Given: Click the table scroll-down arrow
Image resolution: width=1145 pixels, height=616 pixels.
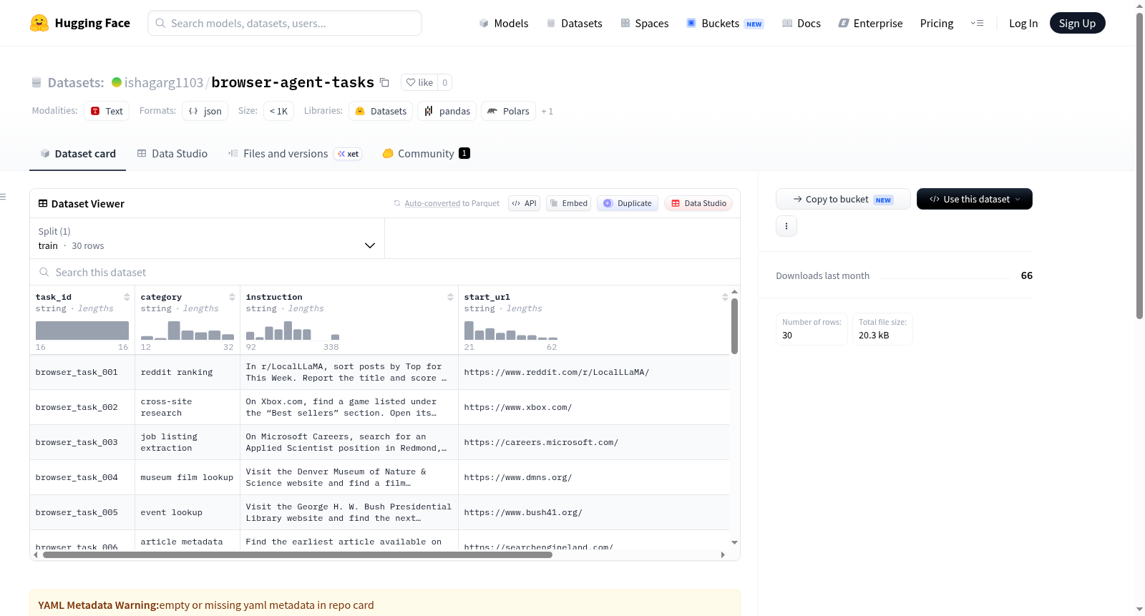Looking at the screenshot, I should pos(734,543).
